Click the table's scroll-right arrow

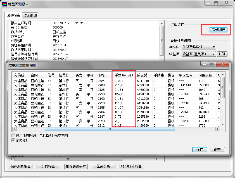tap(217, 129)
